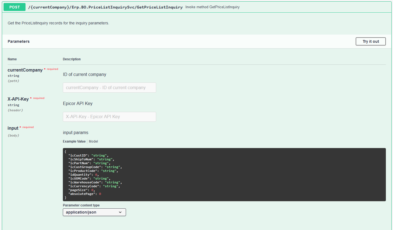393x230 pixels.
Task: Click the "icCustGroupCode" line in JSON example
Action: click(95, 167)
